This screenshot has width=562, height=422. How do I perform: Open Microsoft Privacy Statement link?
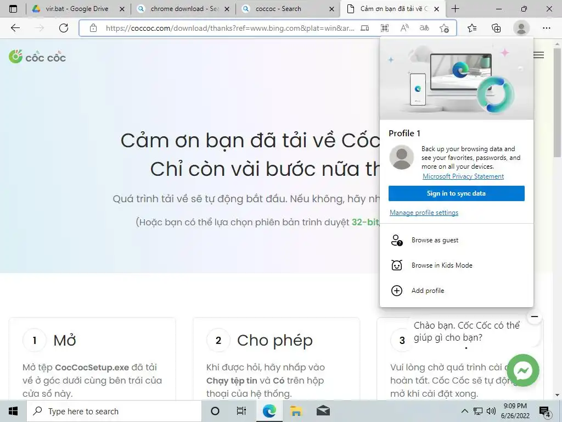[x=463, y=176]
